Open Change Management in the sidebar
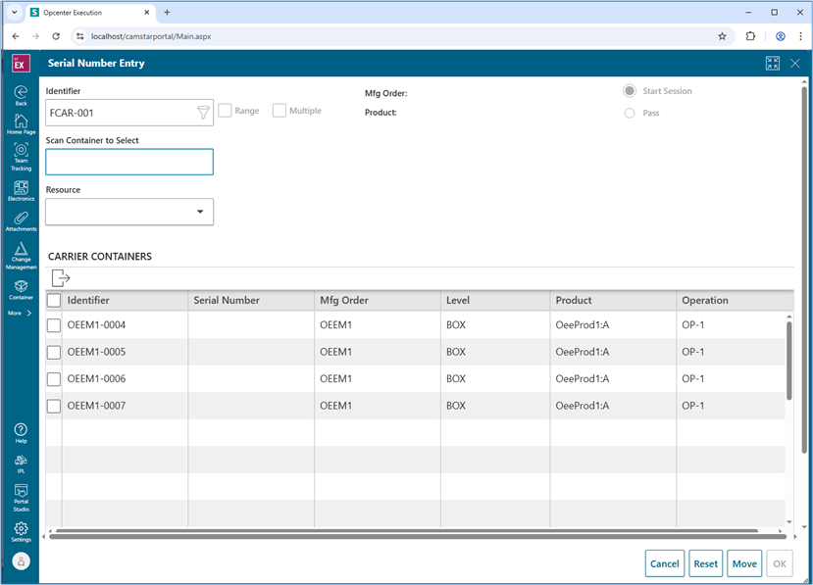This screenshot has height=585, width=813. [20, 255]
